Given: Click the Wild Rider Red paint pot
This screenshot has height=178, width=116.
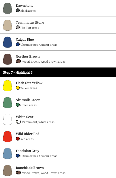Looking at the screenshot, I should pos(7,137).
